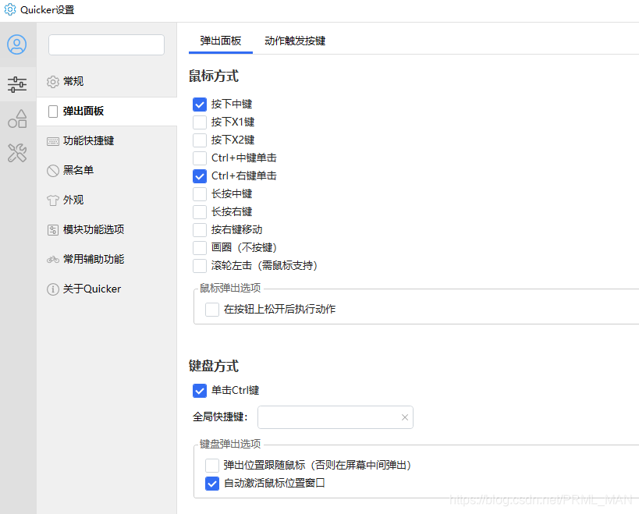
Task: Click inside the sidebar search box
Action: [106, 44]
